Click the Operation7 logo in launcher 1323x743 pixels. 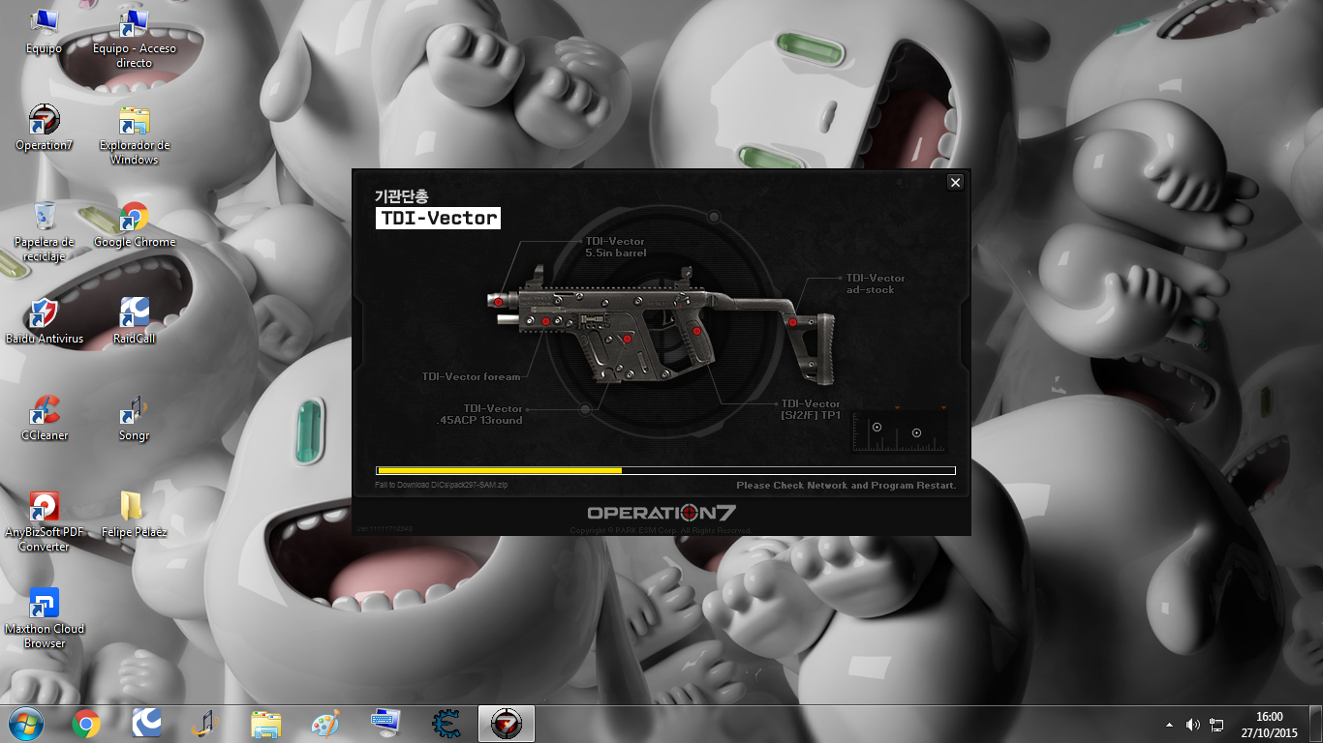[x=661, y=513]
